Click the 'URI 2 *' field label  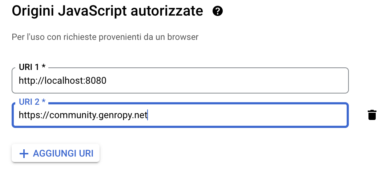32,103
